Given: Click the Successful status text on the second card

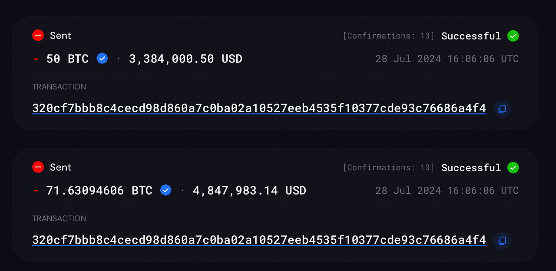Looking at the screenshot, I should pyautogui.click(x=471, y=168).
